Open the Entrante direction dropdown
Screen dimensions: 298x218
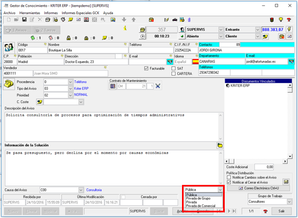point(257,30)
